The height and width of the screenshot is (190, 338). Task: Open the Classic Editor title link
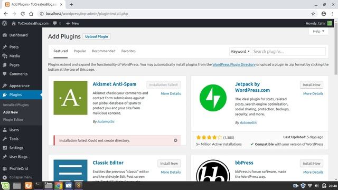108,163
